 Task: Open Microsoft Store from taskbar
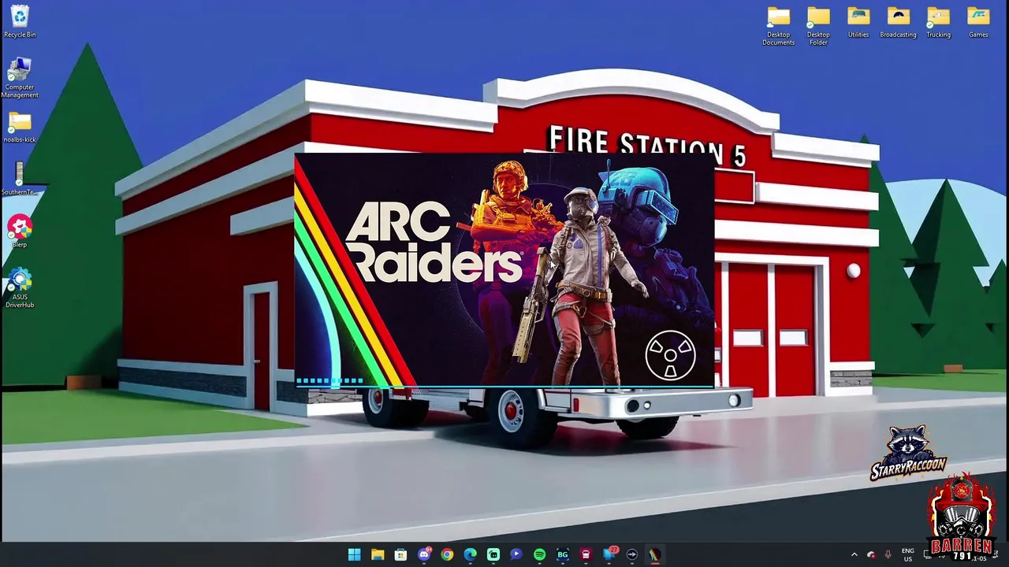(400, 554)
